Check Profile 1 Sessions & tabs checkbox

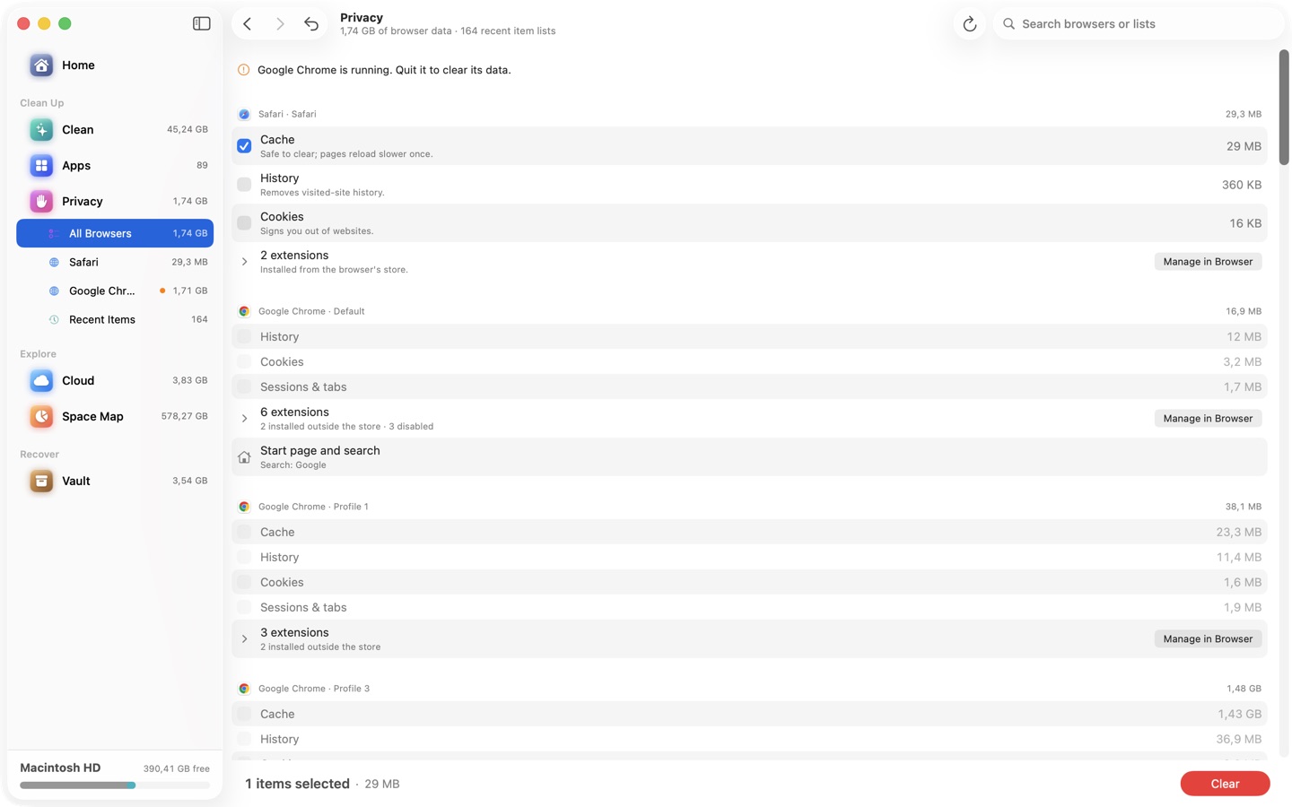(x=244, y=608)
